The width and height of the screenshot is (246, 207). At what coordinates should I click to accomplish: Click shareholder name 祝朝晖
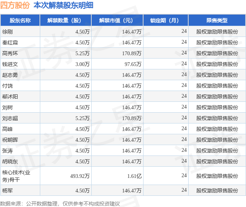pos(10,140)
